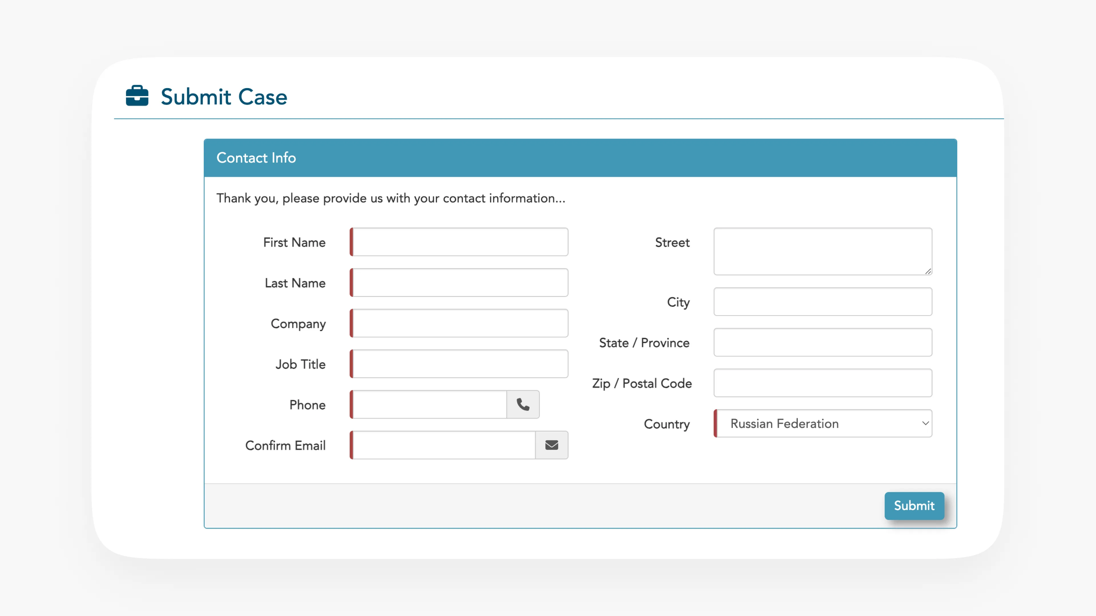Viewport: 1096px width, 616px height.
Task: Focus the First Name input field
Action: [x=459, y=242]
